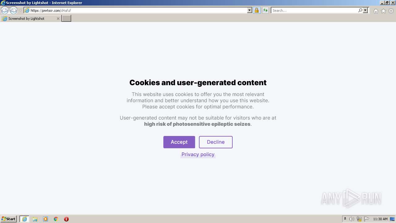Open a new blank tab
396x223 pixels.
click(66, 19)
